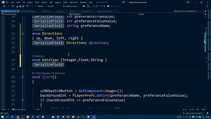Switch to Bow.cs tab

pyautogui.click(x=73, y=11)
